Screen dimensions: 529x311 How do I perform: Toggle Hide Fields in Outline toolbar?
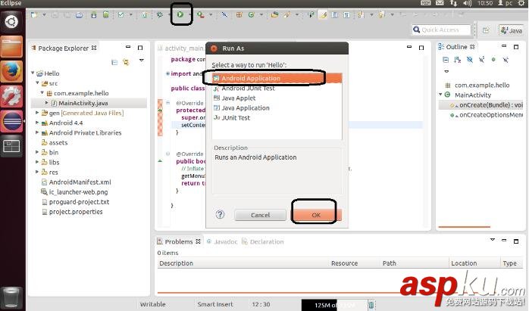tap(469, 60)
